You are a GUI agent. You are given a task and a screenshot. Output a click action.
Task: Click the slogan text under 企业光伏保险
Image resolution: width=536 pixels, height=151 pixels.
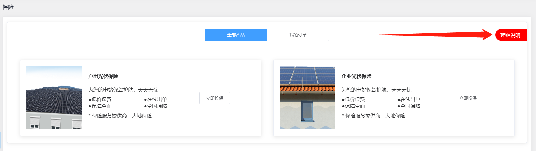click(x=376, y=90)
